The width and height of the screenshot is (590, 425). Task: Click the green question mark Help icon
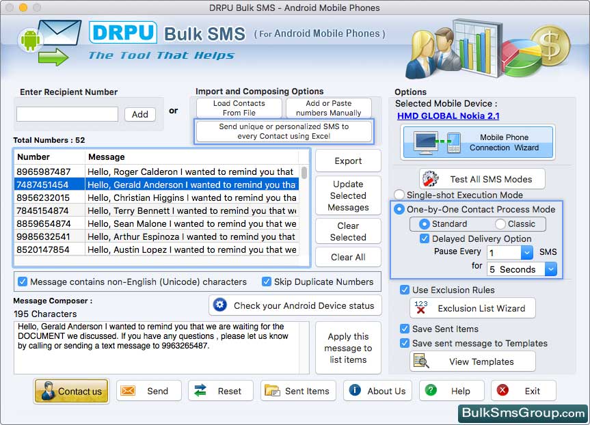click(x=431, y=390)
